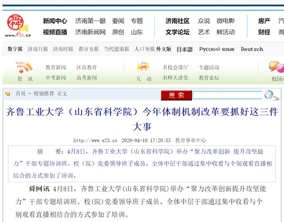Open the 新闻中心 menu item
284x222 pixels.
(55, 21)
